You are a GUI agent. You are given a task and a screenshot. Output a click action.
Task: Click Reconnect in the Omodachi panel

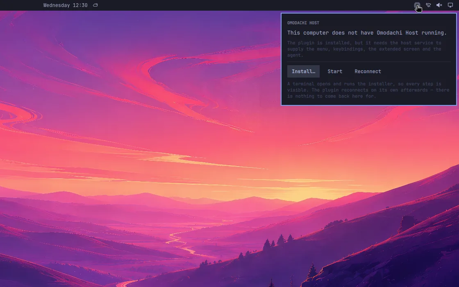point(368,71)
